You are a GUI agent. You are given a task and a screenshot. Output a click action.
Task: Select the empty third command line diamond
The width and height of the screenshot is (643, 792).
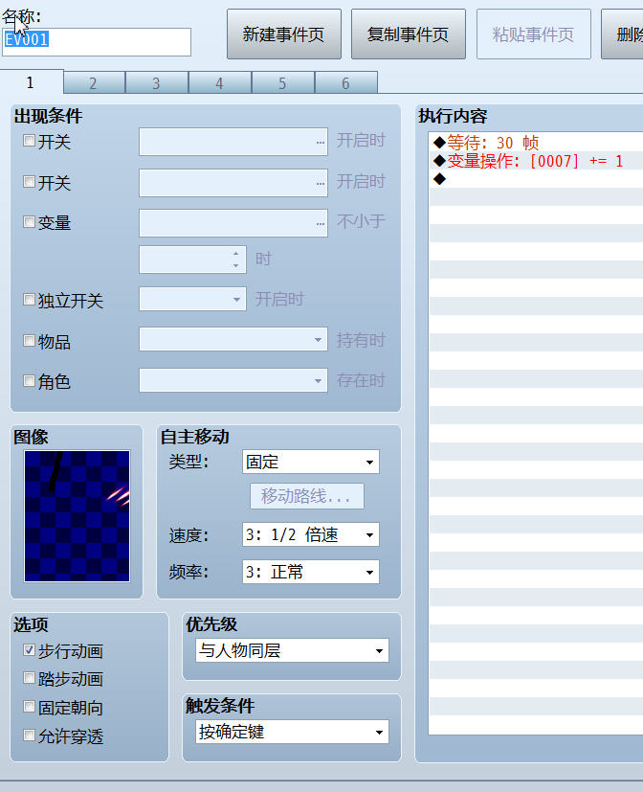tap(439, 179)
